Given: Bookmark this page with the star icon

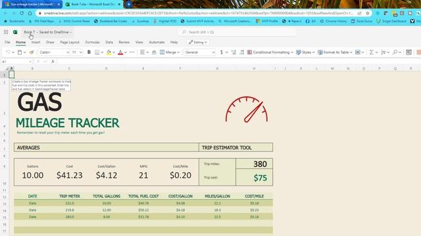Looking at the screenshot, I should 367,13.
